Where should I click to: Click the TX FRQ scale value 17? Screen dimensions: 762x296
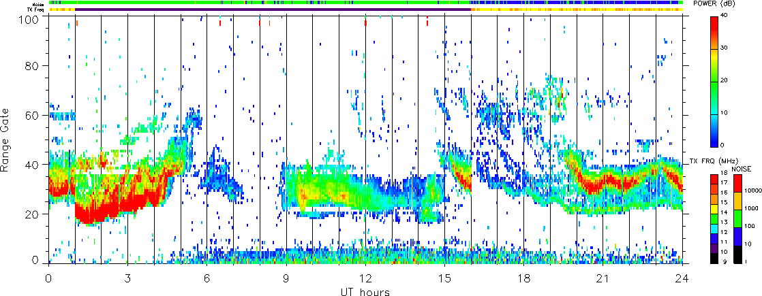coord(724,182)
